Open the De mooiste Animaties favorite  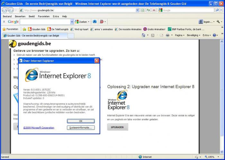[x=128, y=29]
